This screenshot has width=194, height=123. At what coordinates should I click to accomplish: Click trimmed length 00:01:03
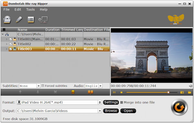pos(68,39)
